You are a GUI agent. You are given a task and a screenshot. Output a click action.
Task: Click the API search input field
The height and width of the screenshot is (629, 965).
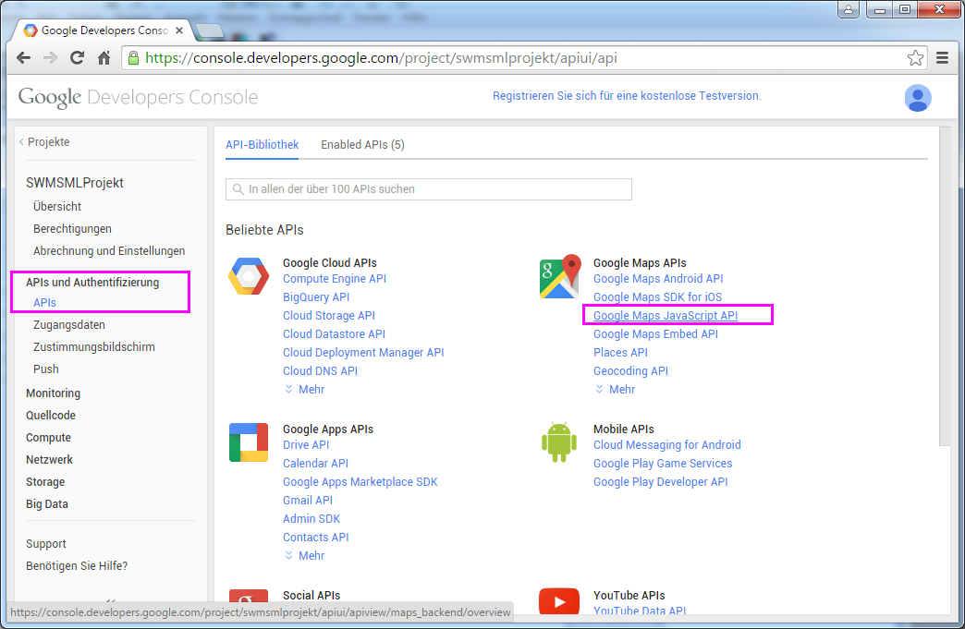pyautogui.click(x=429, y=189)
